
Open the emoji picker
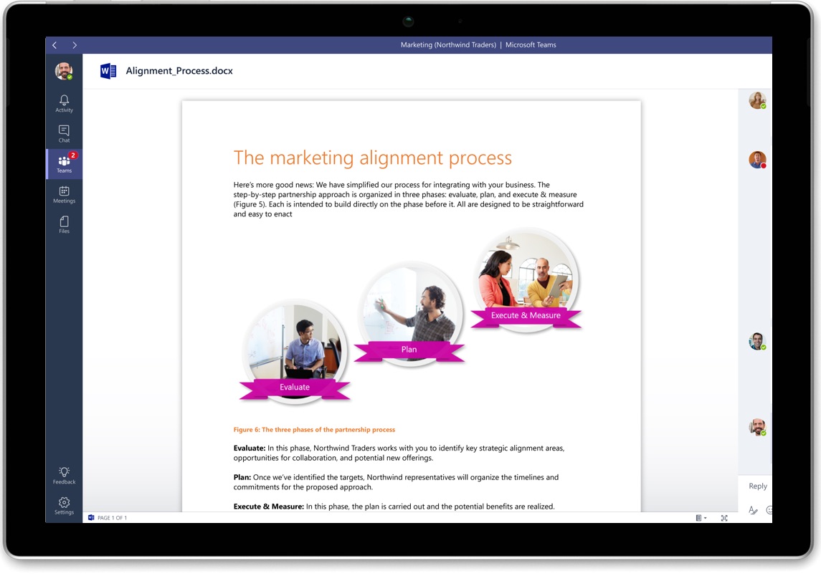[x=769, y=510]
